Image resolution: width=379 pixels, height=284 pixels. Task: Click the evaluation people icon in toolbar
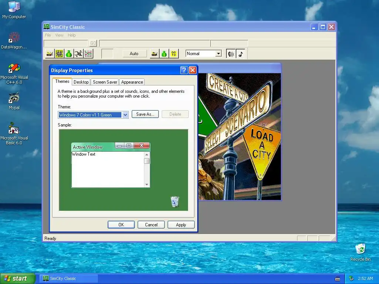tap(78, 54)
